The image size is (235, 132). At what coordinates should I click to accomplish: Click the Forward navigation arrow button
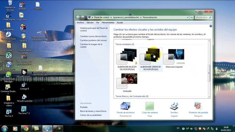(83, 18)
